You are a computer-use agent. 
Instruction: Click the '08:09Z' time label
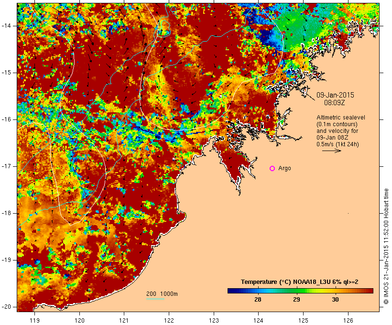pyautogui.click(x=335, y=103)
